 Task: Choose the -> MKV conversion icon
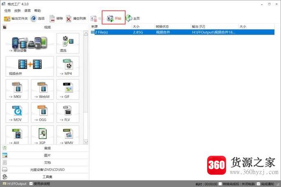17,89
